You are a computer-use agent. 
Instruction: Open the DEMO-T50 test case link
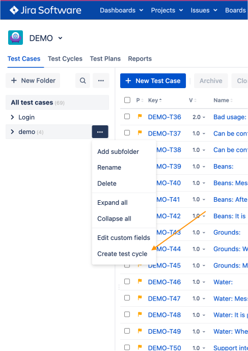(164, 347)
